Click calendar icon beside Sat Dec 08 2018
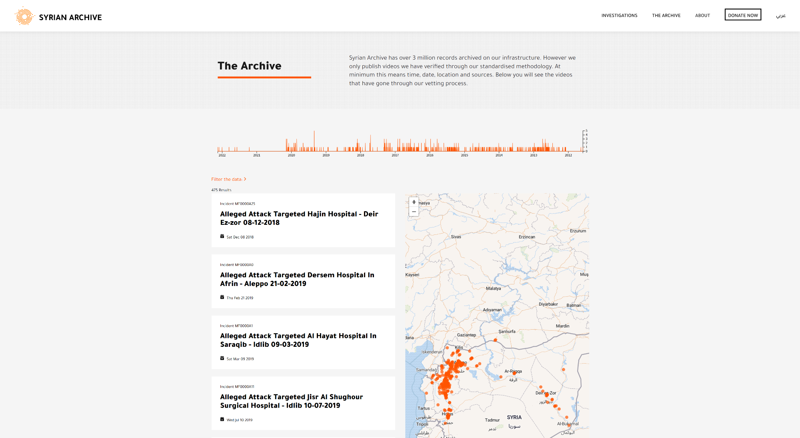Image resolution: width=800 pixels, height=438 pixels. point(222,236)
